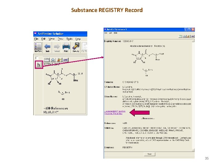Click the formula C15 H24 N2 O7 S

click(x=130, y=82)
